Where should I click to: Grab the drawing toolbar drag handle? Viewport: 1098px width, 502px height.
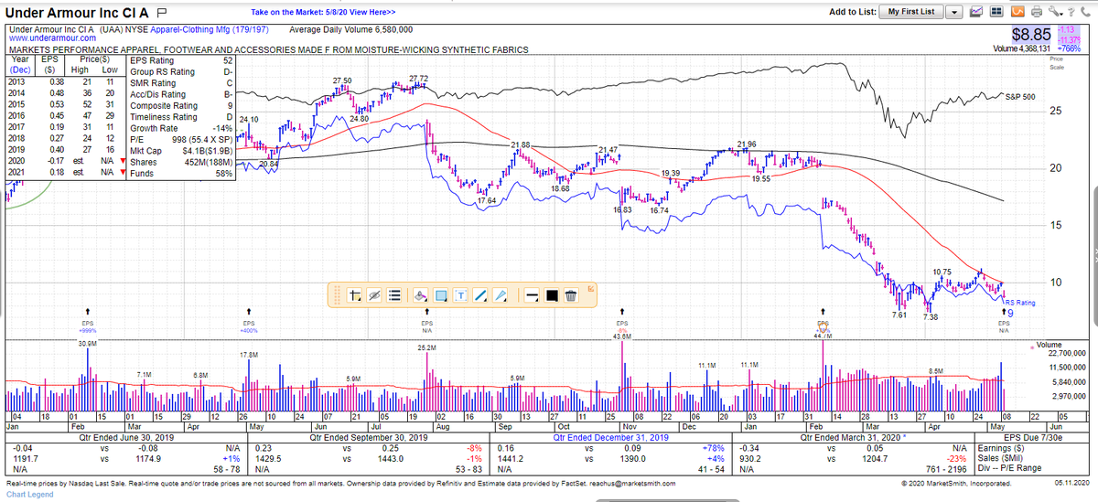pos(337,294)
